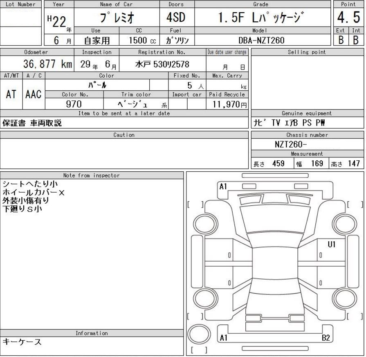Select the model code DBA-NZT260

(x=261, y=40)
